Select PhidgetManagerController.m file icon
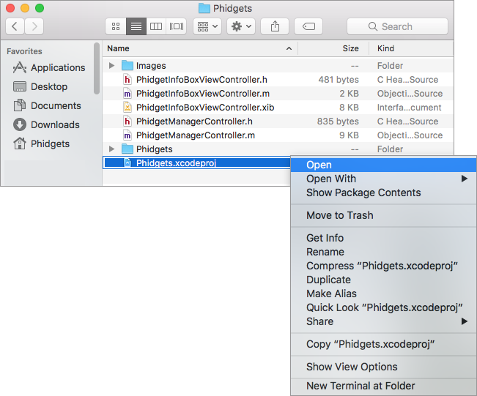Image resolution: width=477 pixels, height=396 pixels. [x=127, y=135]
